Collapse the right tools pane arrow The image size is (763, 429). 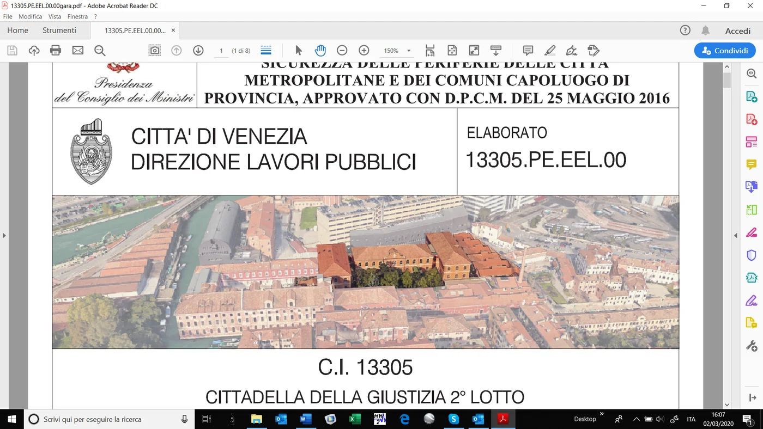point(736,236)
